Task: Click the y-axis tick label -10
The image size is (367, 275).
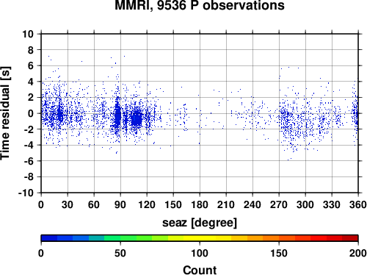Action: [x=26, y=193]
